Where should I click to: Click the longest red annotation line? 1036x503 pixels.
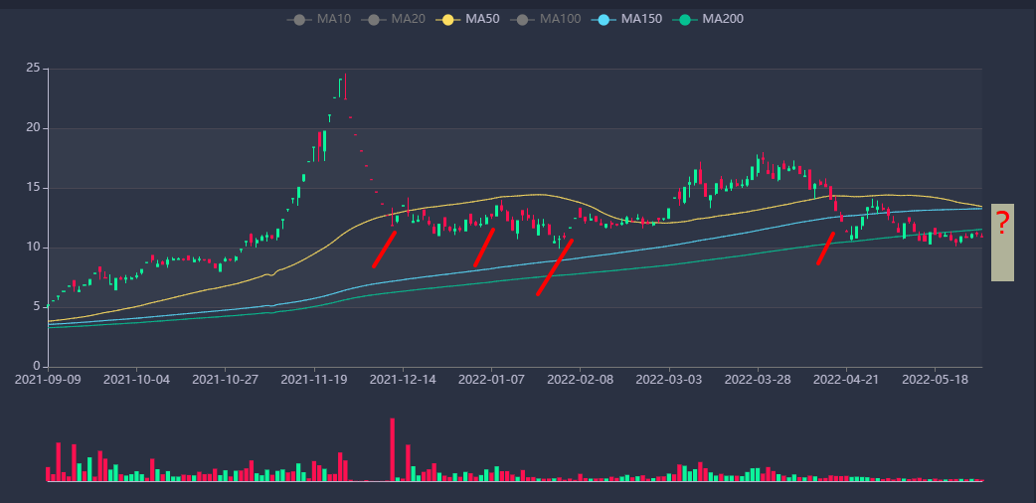tap(555, 266)
